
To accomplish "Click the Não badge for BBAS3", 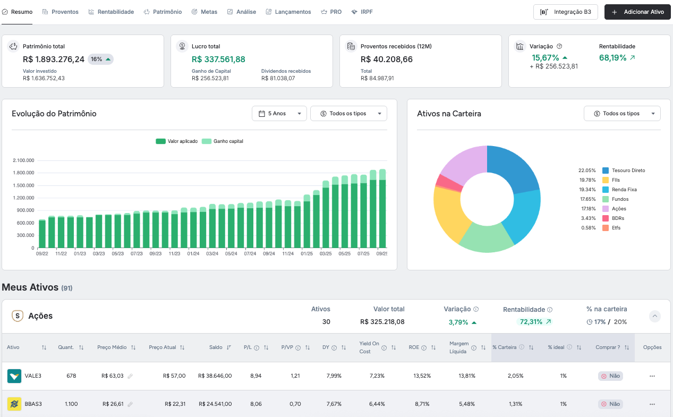I will (610, 404).
